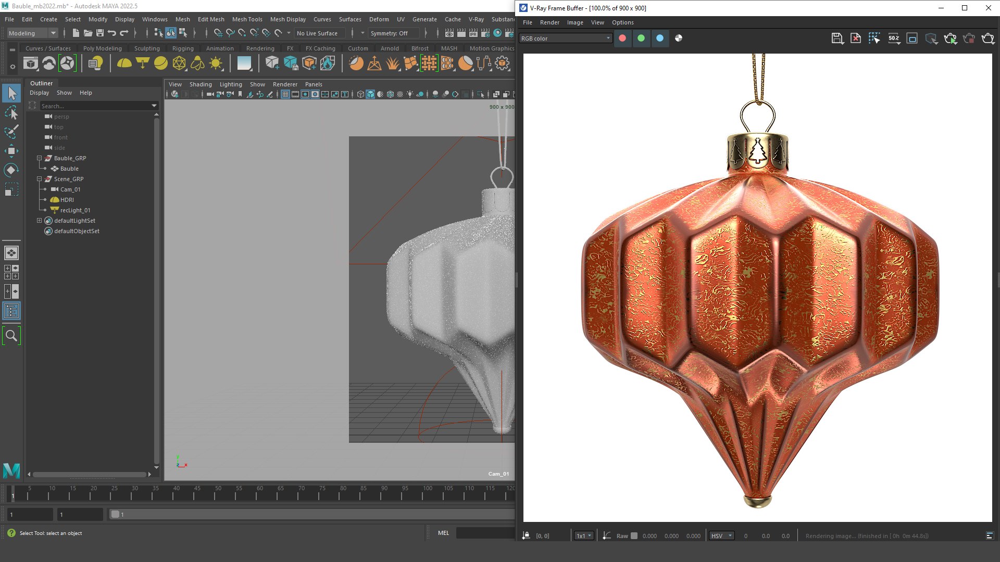Choose the Paint selection tool

coord(11,132)
